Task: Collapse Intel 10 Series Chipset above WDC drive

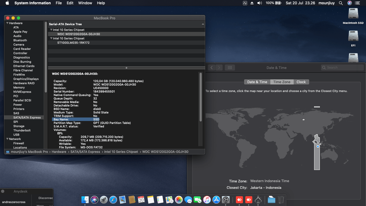Action: point(51,30)
